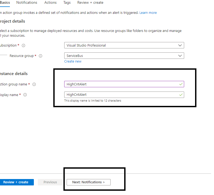Expand the Resource group dropdown showing ServiceBus
The width and height of the screenshot is (214, 195).
coord(124,56)
